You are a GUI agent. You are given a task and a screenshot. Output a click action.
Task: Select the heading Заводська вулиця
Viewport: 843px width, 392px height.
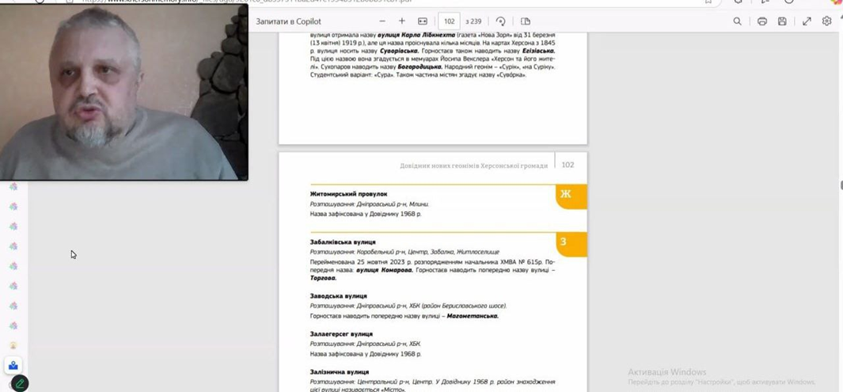[339, 296]
